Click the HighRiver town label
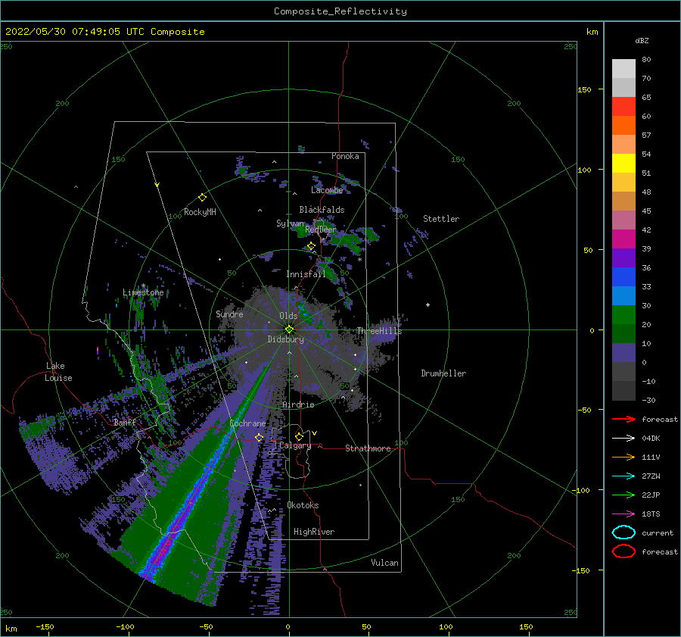The image size is (681, 637). (314, 532)
